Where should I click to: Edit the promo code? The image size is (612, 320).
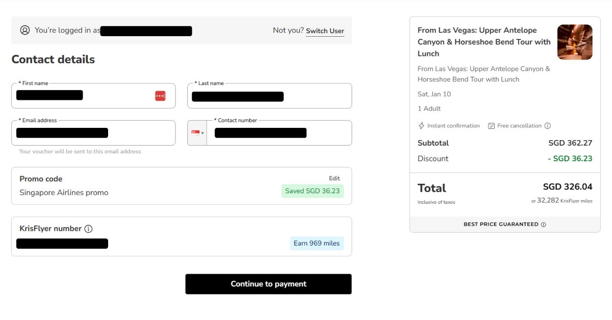click(334, 178)
